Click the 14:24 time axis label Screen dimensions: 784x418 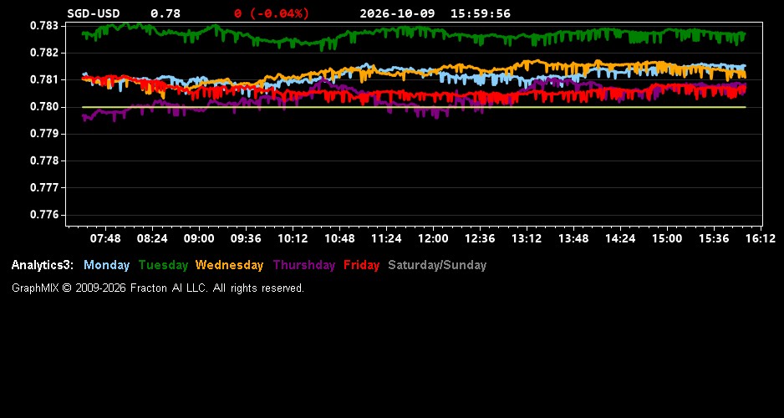click(x=620, y=238)
